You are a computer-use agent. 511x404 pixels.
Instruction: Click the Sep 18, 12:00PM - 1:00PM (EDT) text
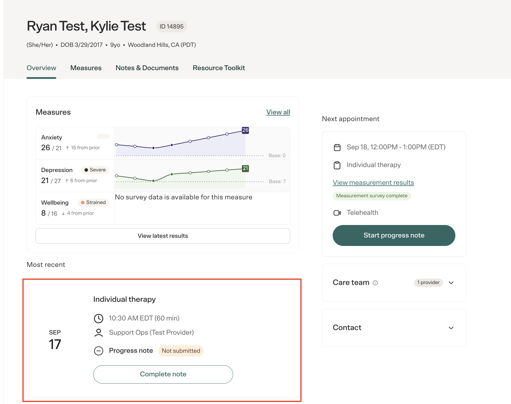click(x=396, y=147)
